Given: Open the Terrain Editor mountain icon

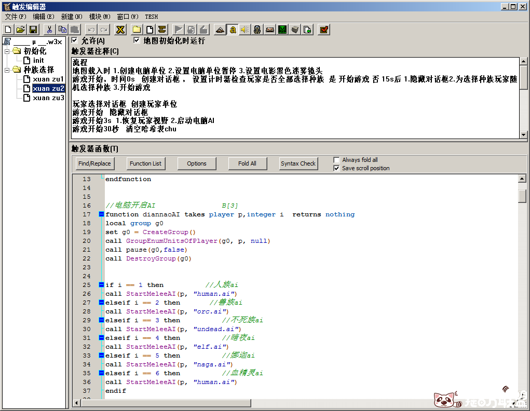Looking at the screenshot, I should (220, 30).
